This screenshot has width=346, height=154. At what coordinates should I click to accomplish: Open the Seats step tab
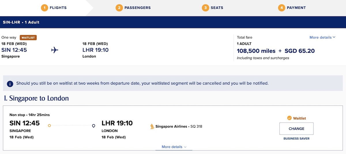click(x=217, y=8)
